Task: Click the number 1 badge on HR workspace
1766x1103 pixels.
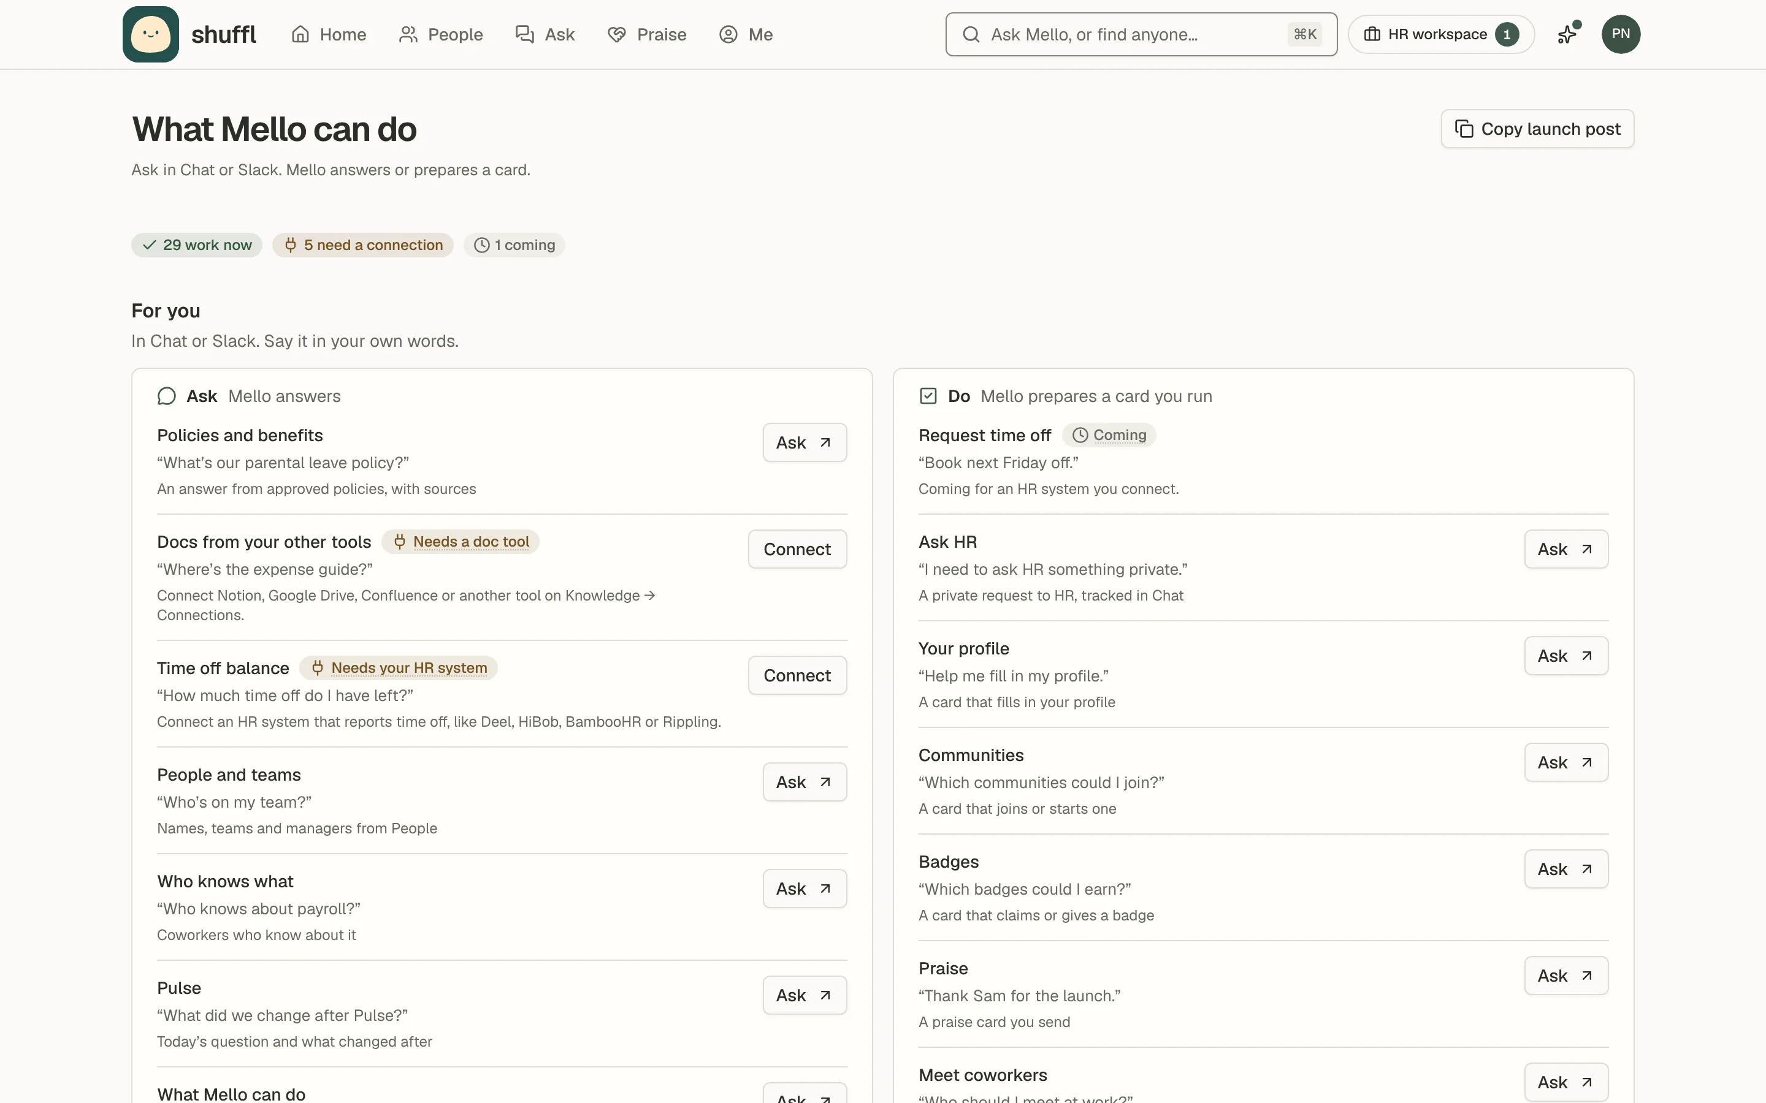Action: pyautogui.click(x=1506, y=34)
